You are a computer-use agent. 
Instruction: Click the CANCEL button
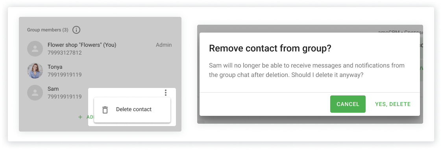point(348,104)
